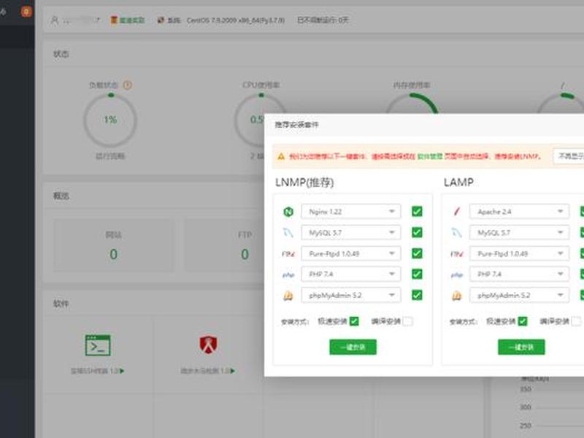The height and width of the screenshot is (438, 584).
Task: Open the LAMP Pure-Ftpd 1.0.49 dropdown
Action: [519, 253]
